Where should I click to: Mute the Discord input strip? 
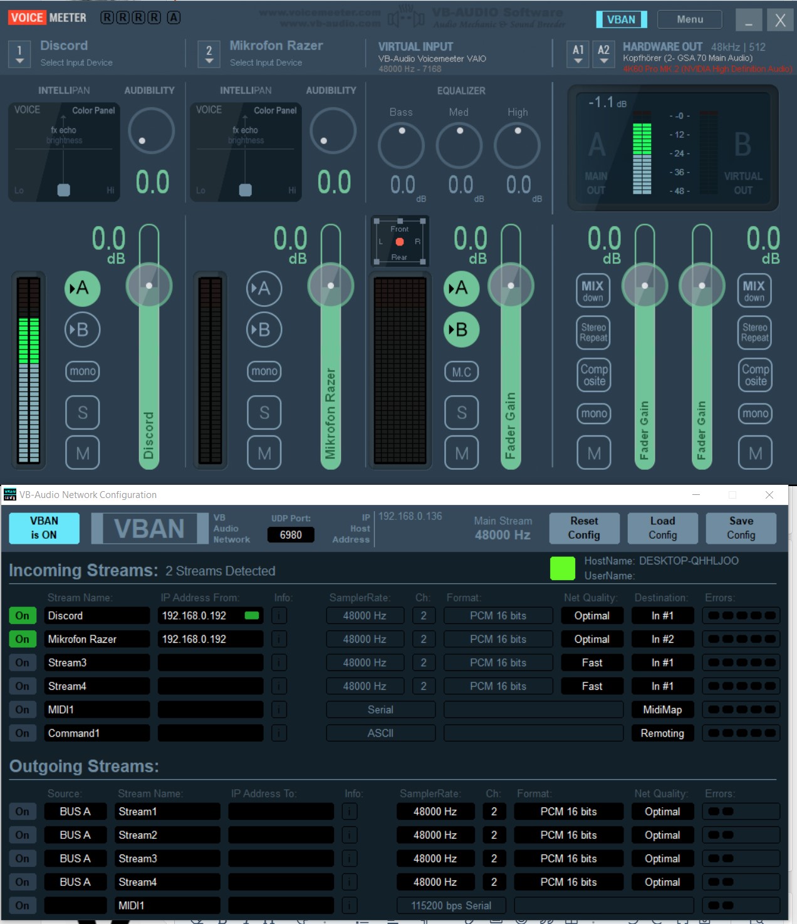coord(83,452)
